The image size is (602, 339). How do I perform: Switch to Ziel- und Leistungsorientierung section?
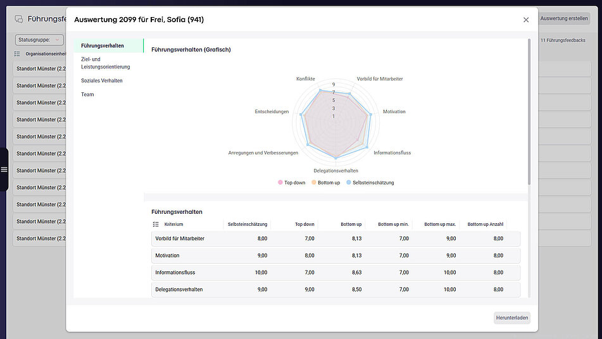coord(105,63)
